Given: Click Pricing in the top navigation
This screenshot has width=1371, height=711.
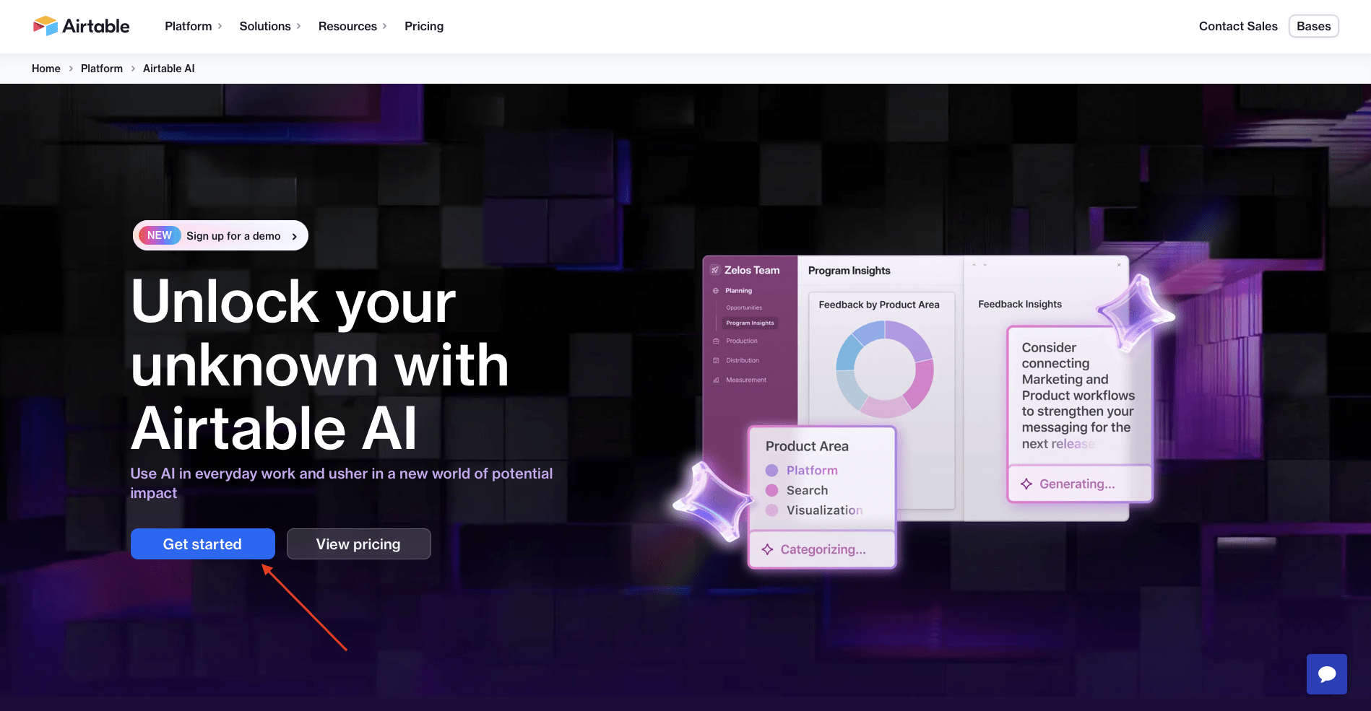Looking at the screenshot, I should [x=424, y=26].
